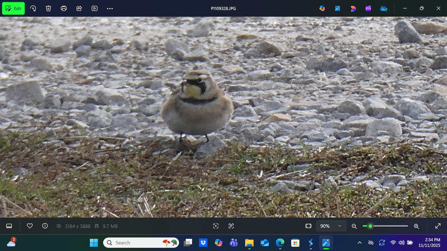Click the green Edit button
This screenshot has width=447, height=251.
point(13,8)
